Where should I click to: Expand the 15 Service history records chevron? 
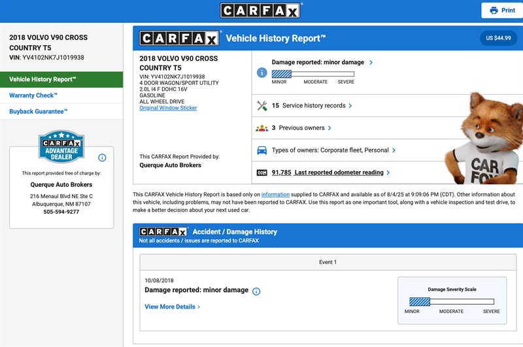pyautogui.click(x=350, y=106)
